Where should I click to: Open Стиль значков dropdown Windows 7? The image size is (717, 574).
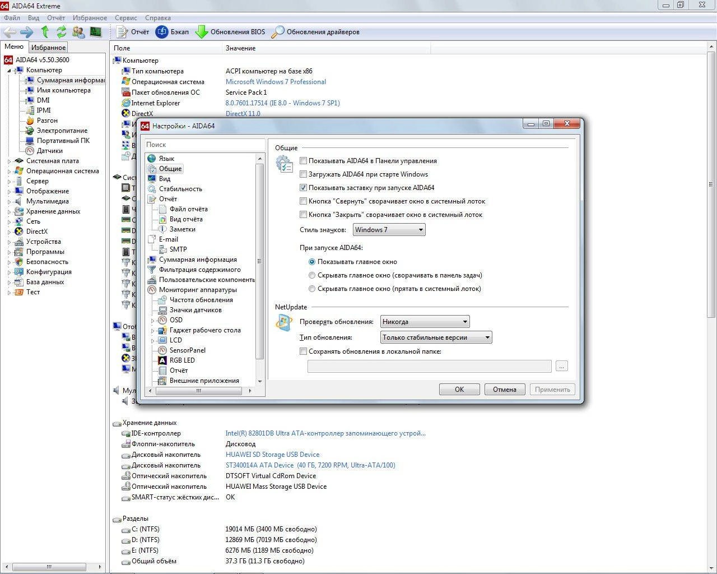click(x=389, y=230)
